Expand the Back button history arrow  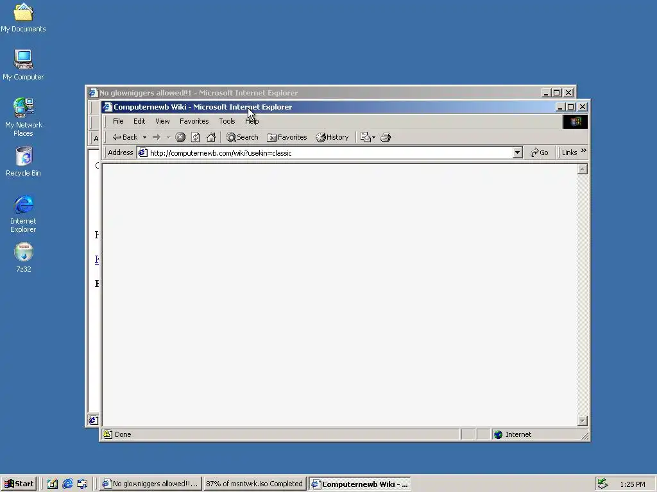coord(144,137)
